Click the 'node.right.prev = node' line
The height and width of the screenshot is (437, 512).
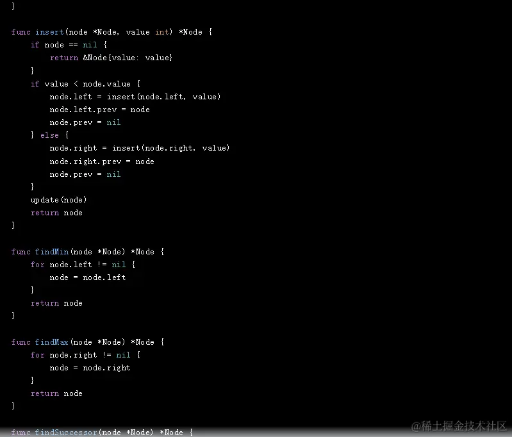[x=102, y=161]
